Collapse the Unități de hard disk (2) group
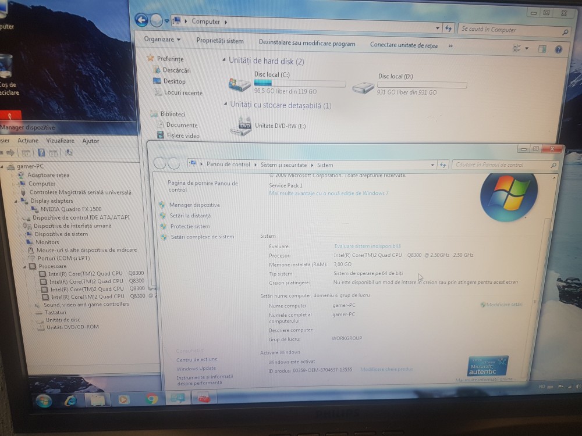Image resolution: width=582 pixels, height=436 pixels. click(224, 60)
